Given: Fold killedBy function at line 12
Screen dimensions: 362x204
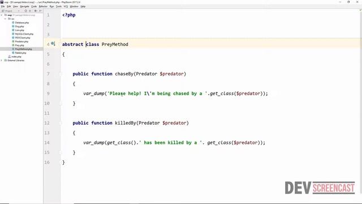Looking at the screenshot, I should (61, 123).
